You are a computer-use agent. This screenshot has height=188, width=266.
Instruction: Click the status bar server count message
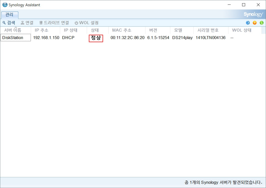pyautogui.click(x=223, y=182)
